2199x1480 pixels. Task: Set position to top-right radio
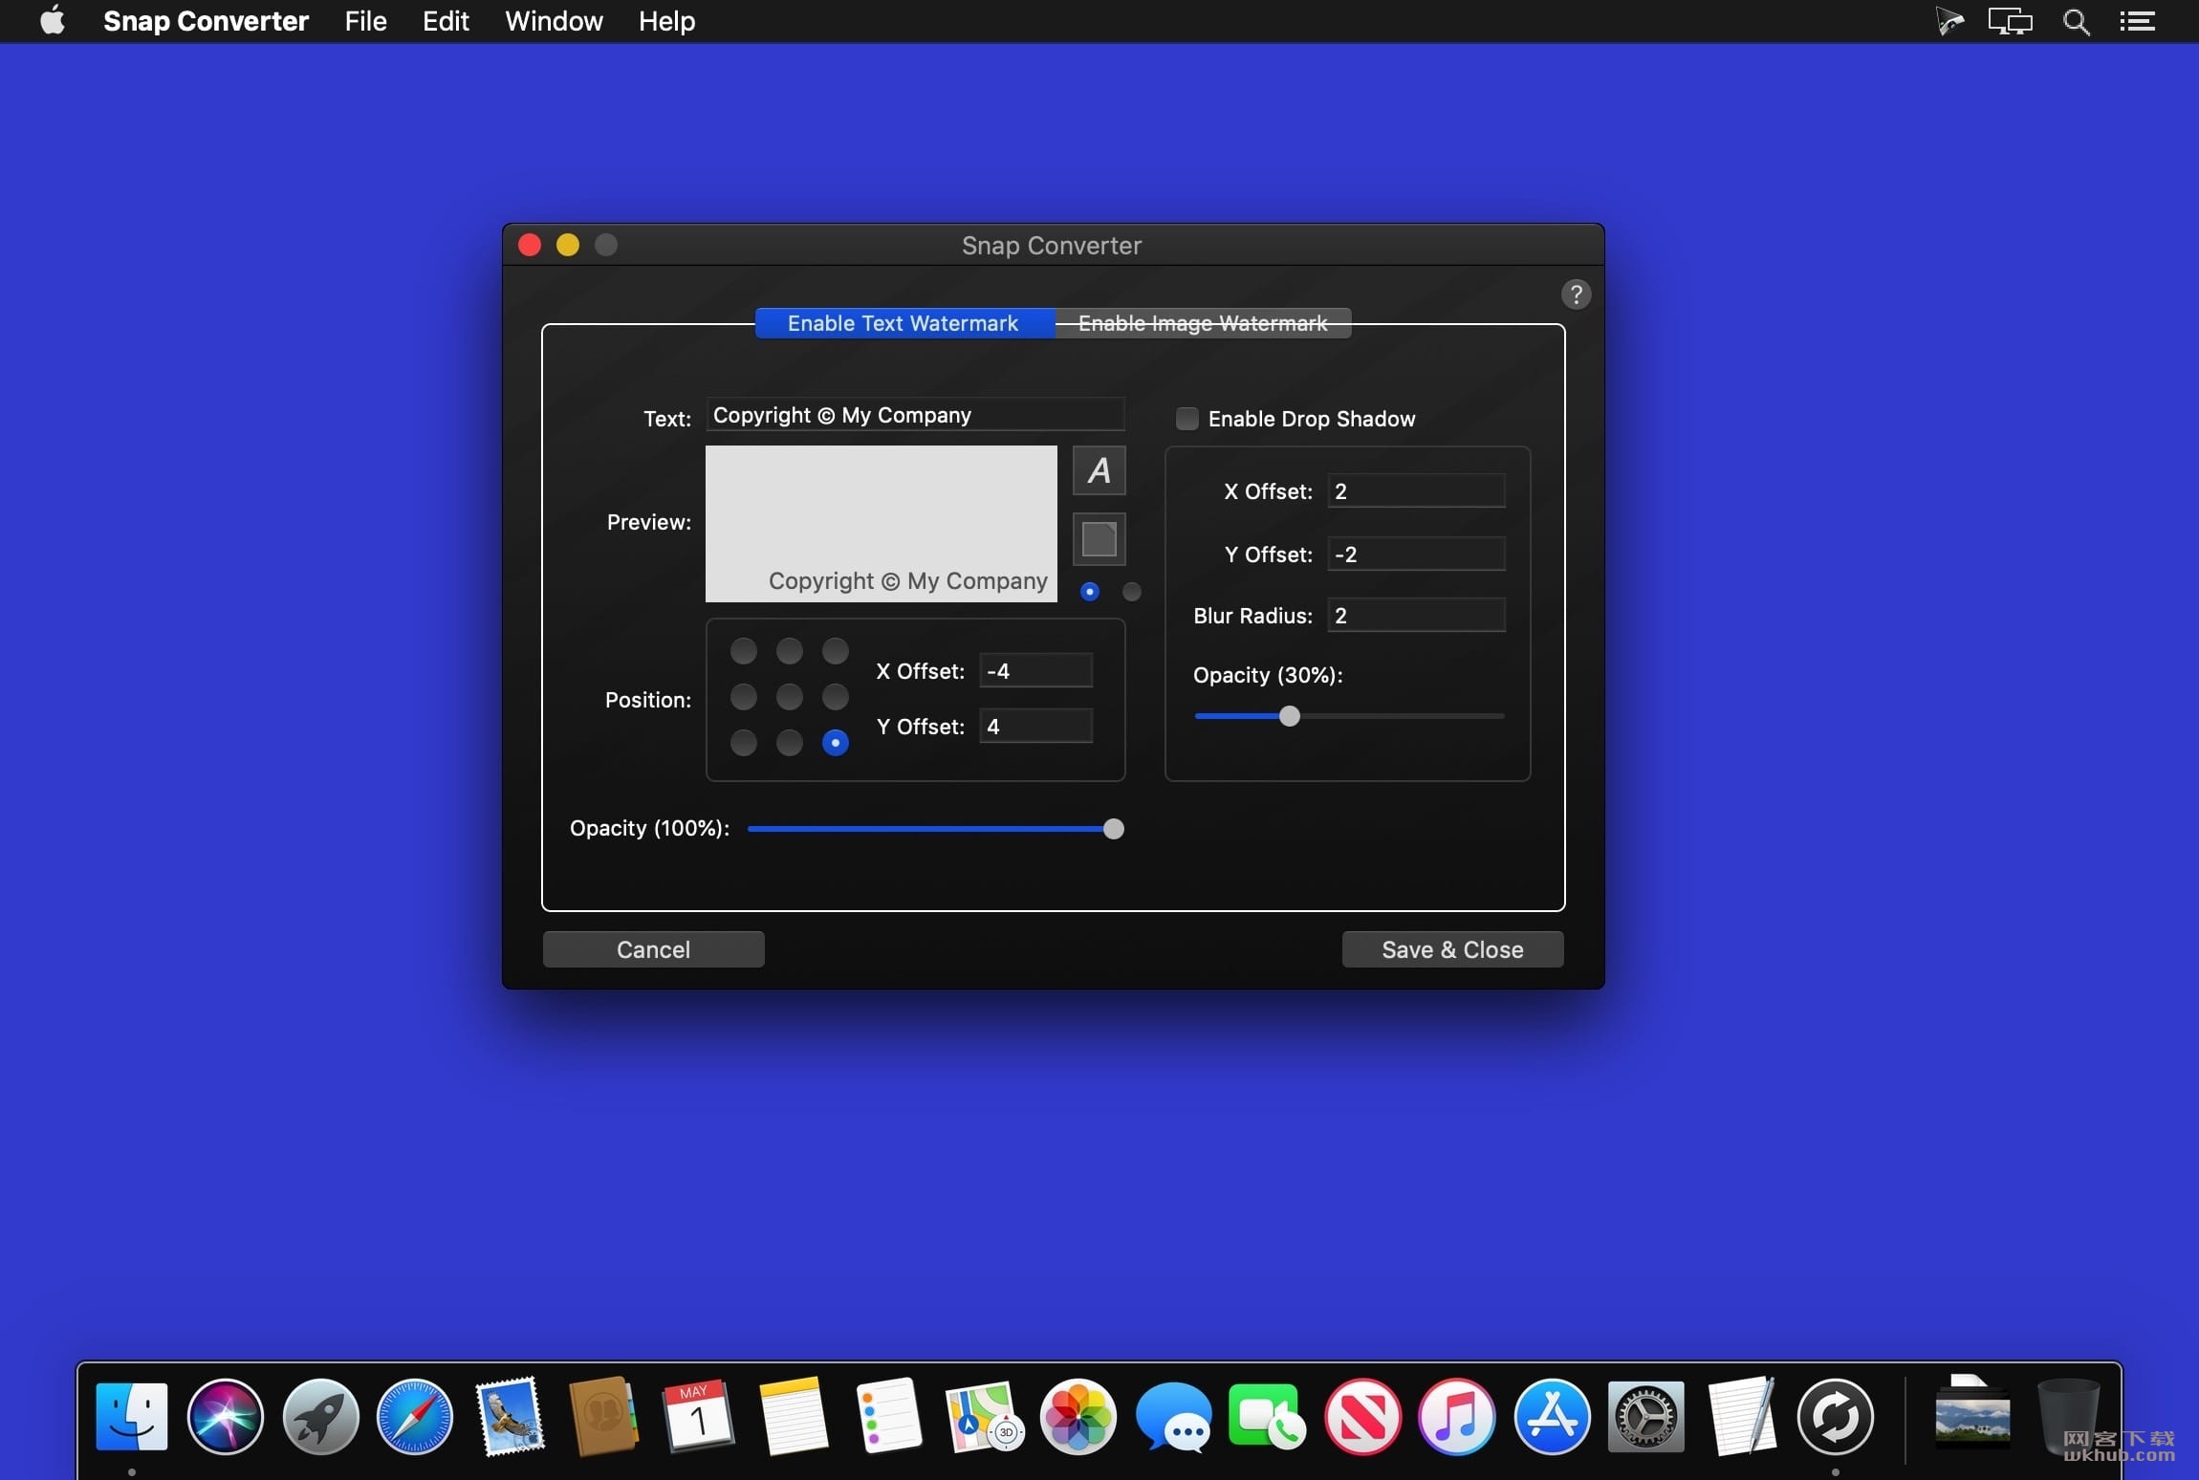click(x=835, y=651)
